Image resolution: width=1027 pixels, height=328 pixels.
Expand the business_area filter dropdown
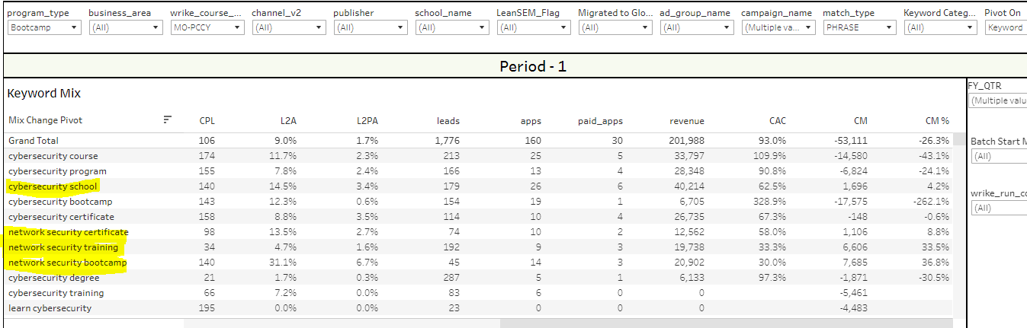(126, 27)
